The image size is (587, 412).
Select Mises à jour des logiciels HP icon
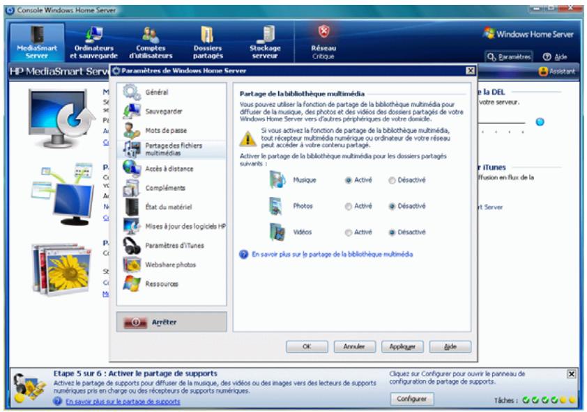tap(132, 226)
